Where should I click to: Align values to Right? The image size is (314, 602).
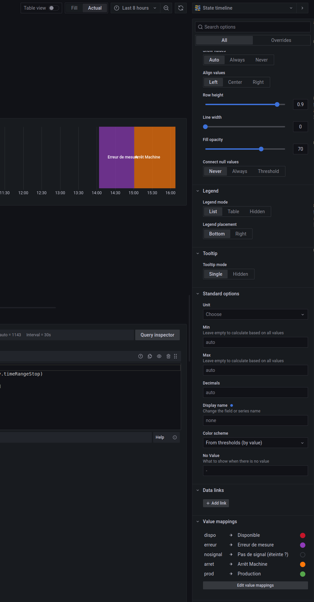(258, 82)
